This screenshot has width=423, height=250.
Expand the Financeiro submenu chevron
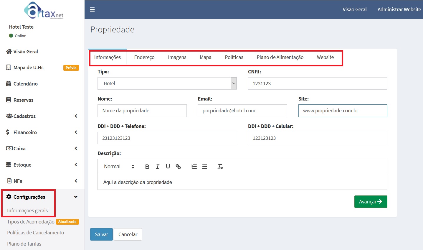point(76,132)
